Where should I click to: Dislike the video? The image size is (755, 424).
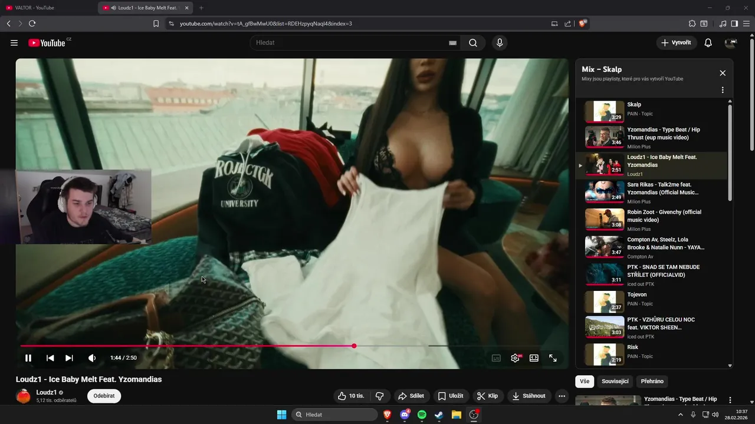click(x=379, y=396)
